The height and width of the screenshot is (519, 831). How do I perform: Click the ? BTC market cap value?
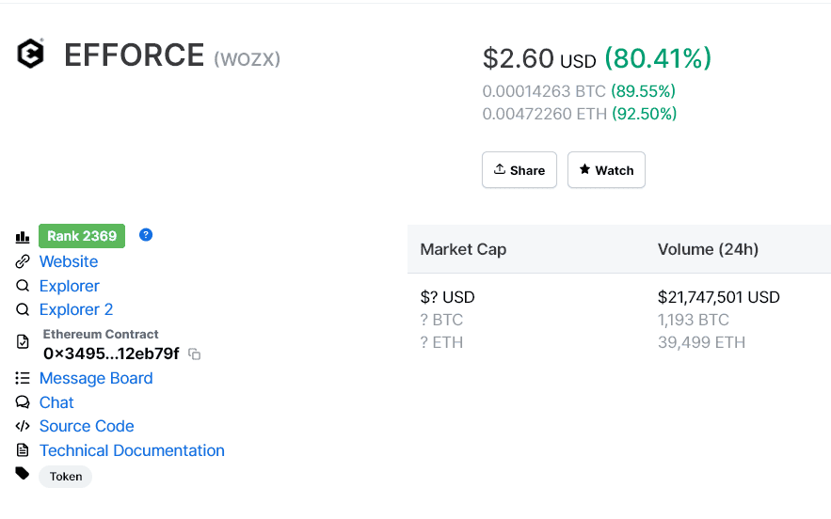441,320
